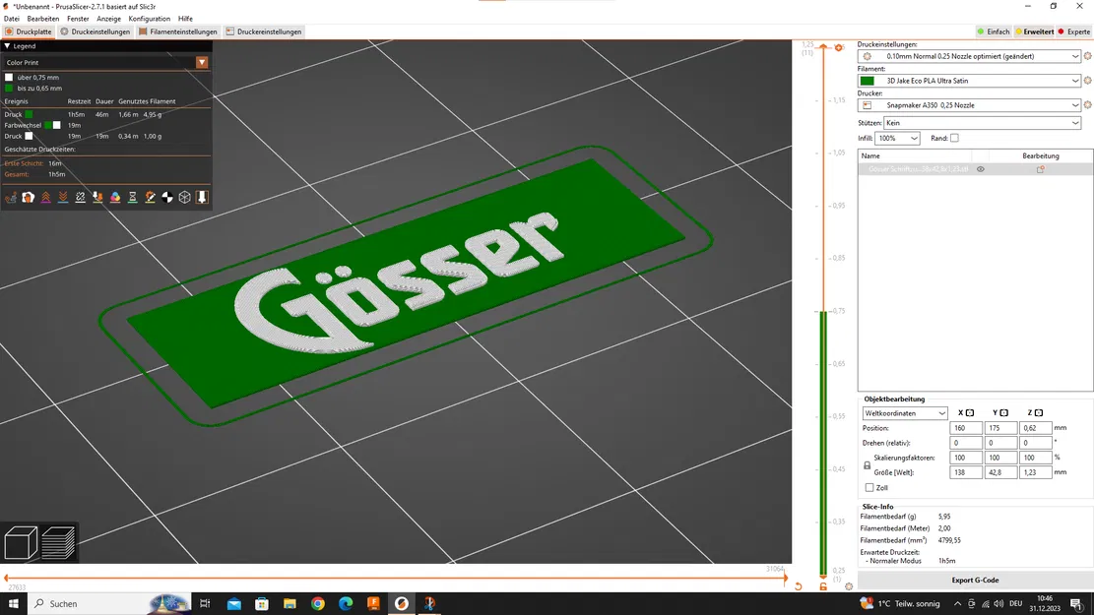Image resolution: width=1094 pixels, height=615 pixels.
Task: Switch to sliced layers preview view
Action: 58,542
